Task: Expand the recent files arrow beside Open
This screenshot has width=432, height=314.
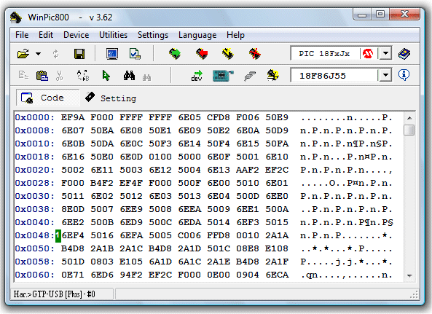Action: [39, 54]
